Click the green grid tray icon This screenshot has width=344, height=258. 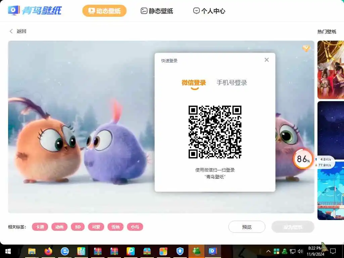coord(276,251)
